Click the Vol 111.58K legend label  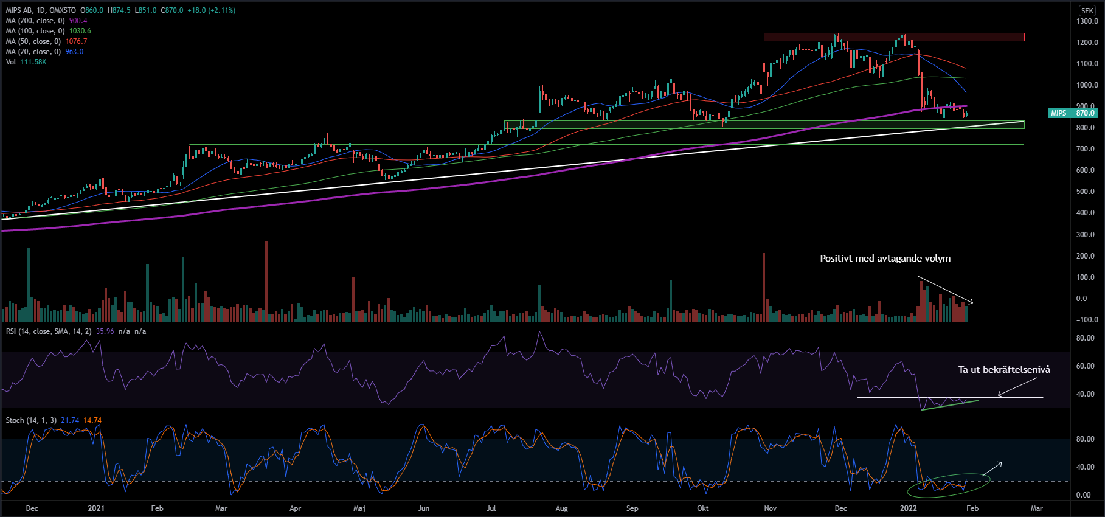pyautogui.click(x=26, y=62)
